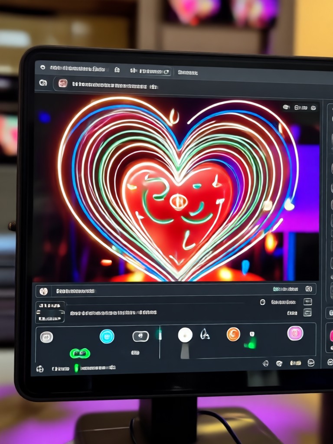Image resolution: width=333 pixels, height=444 pixels.
Task: Click the green text link in the row below the preview
Action: click(x=285, y=289)
